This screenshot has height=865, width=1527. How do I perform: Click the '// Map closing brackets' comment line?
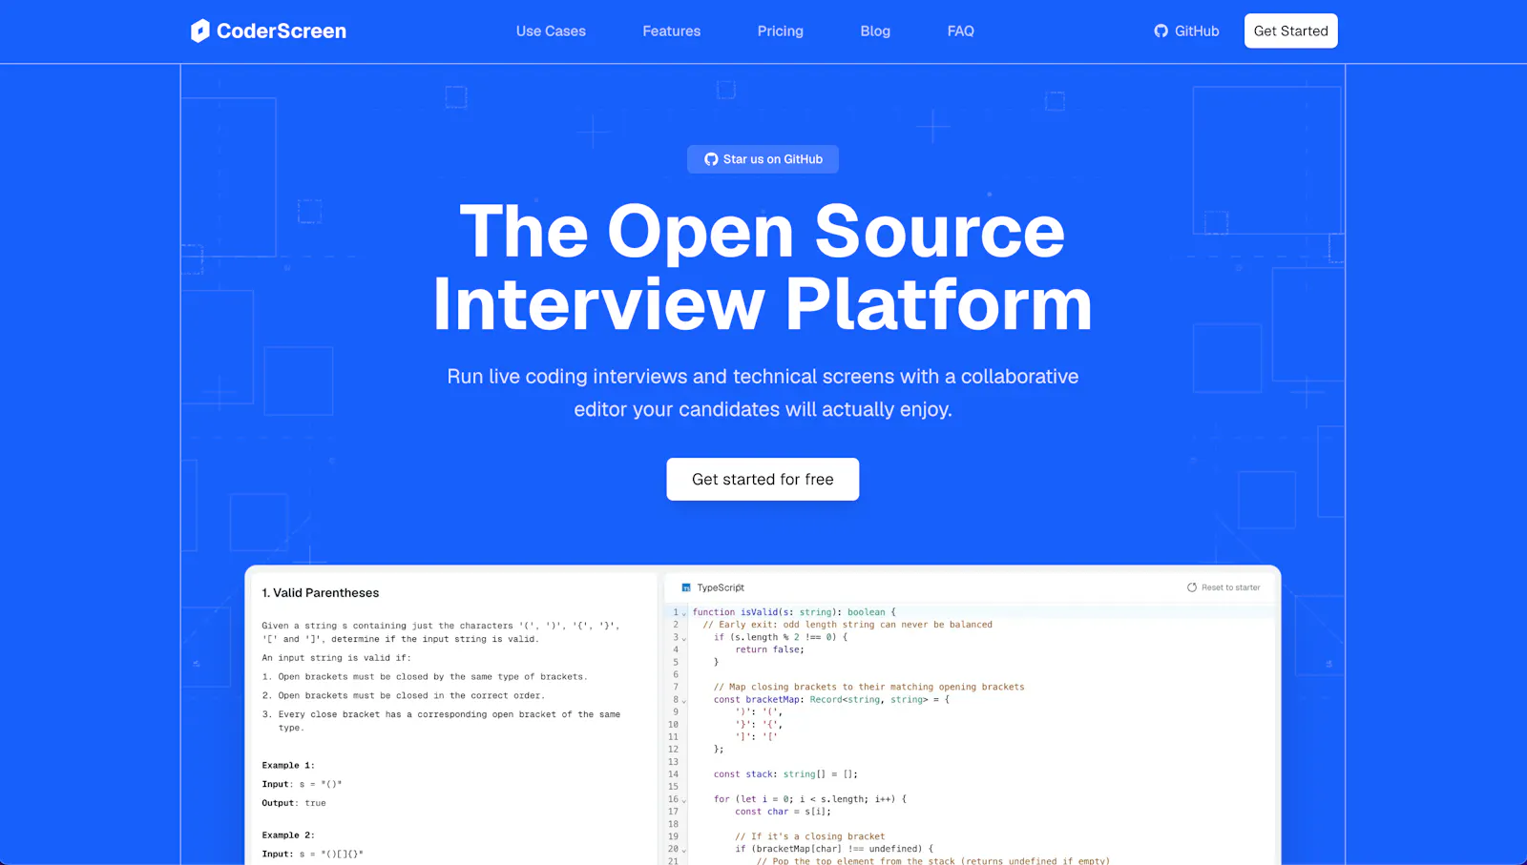tap(868, 687)
